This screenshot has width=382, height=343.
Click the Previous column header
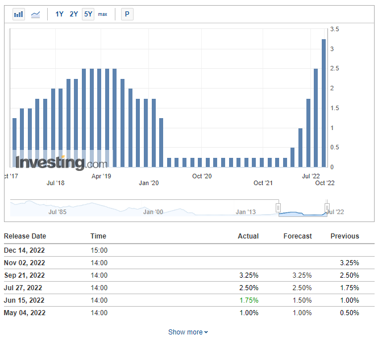(x=344, y=236)
